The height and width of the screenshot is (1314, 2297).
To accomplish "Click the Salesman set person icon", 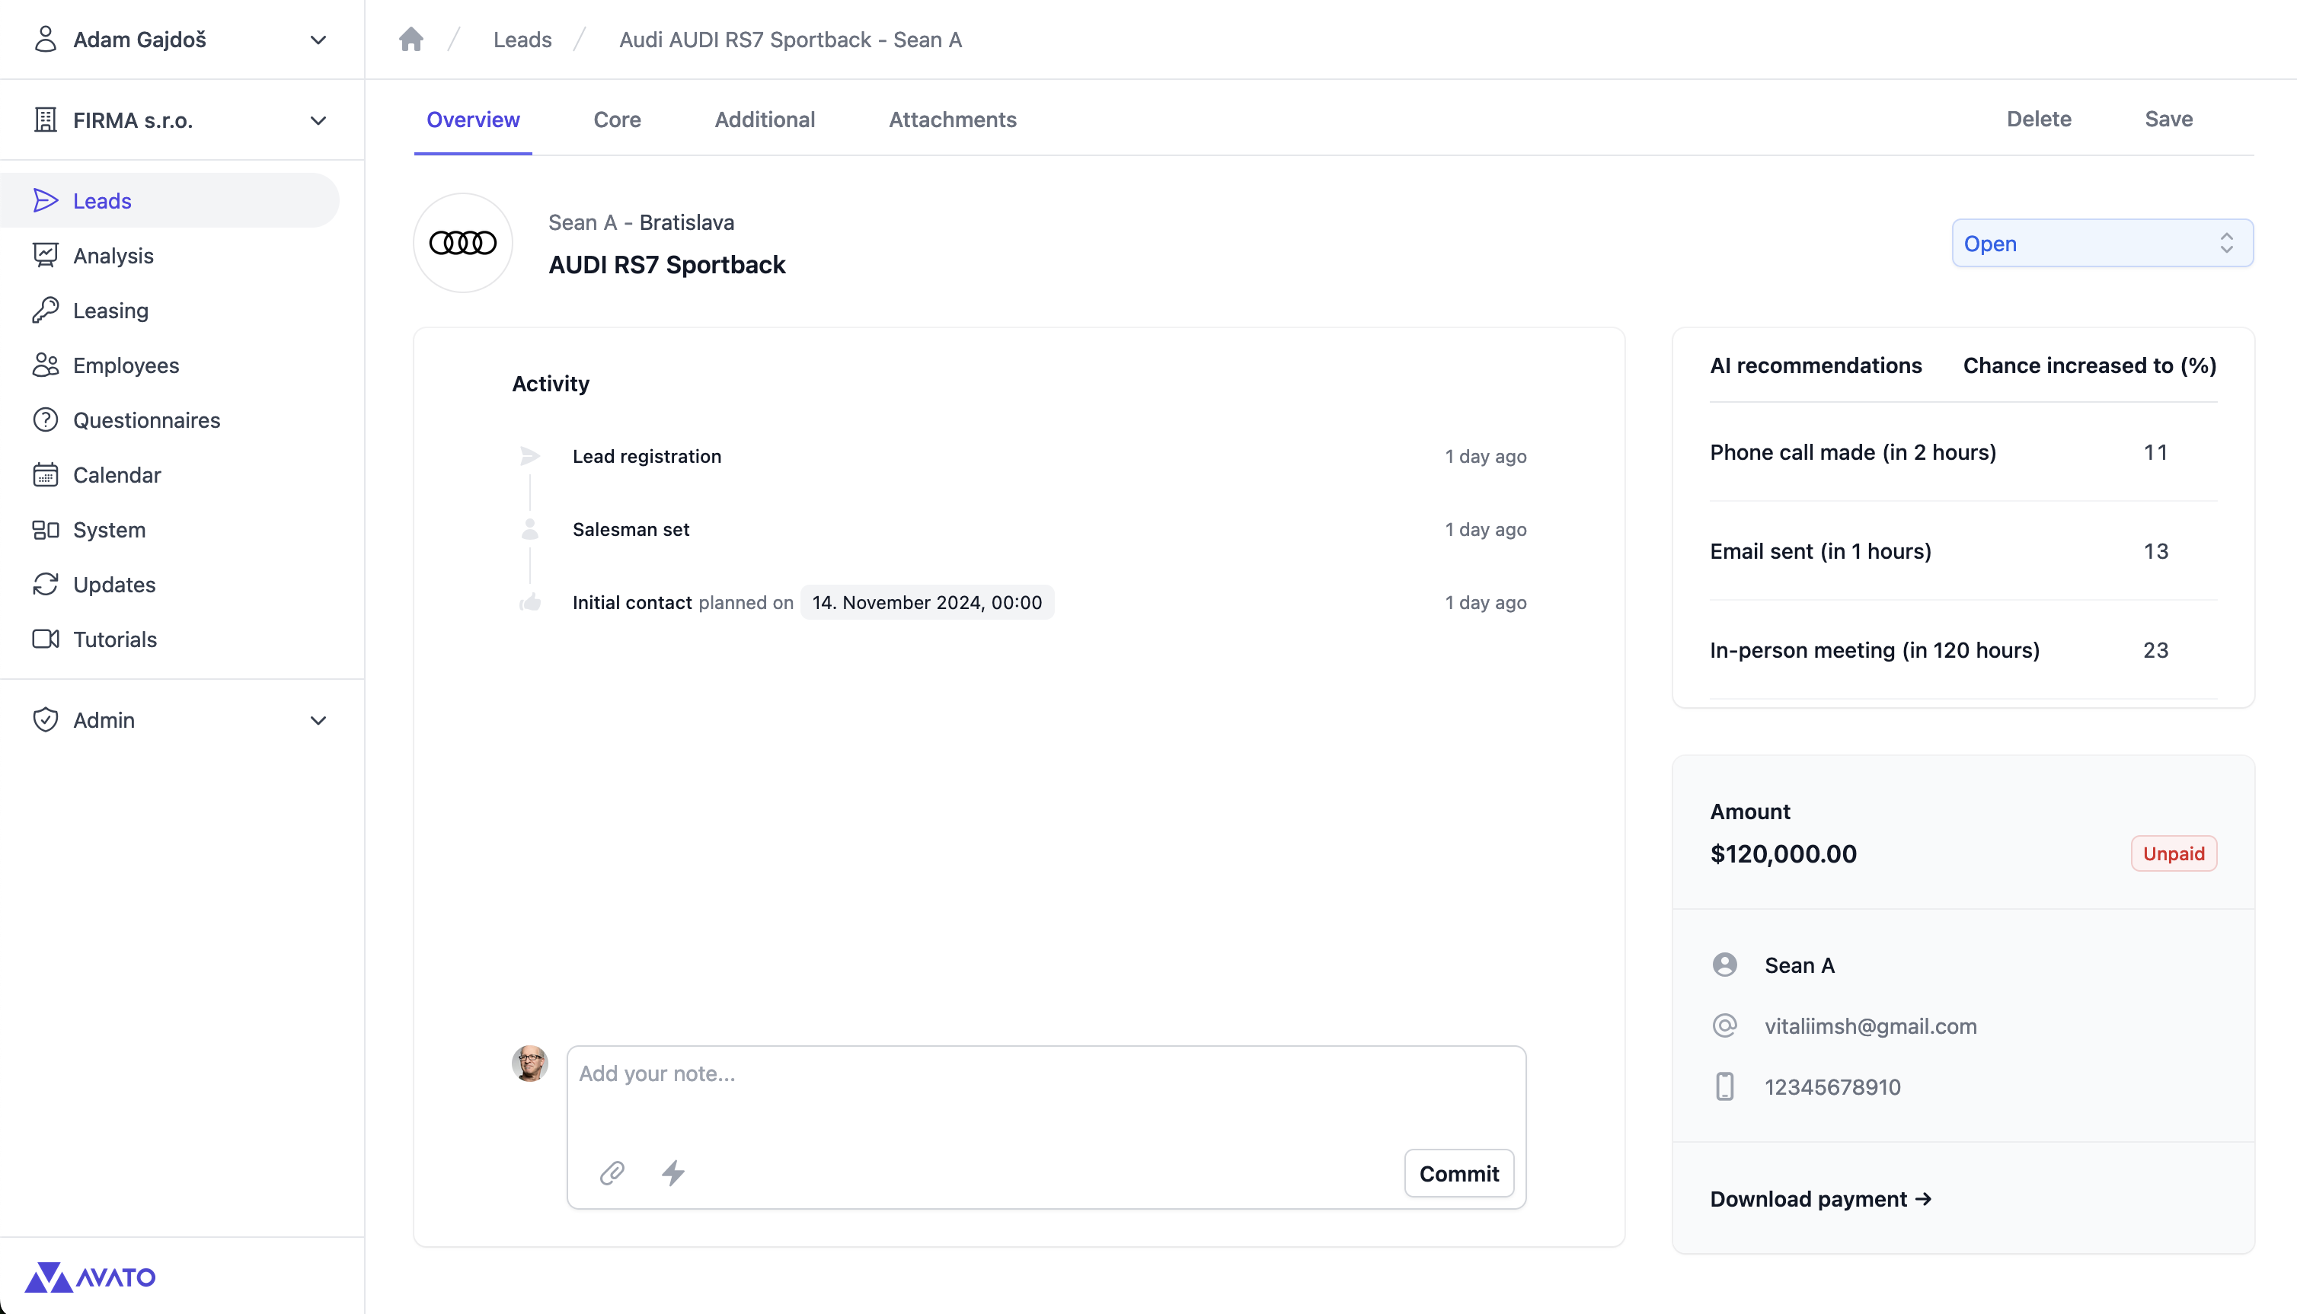I will [x=530, y=530].
